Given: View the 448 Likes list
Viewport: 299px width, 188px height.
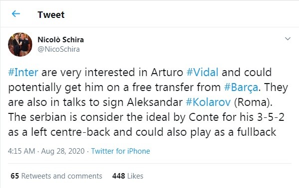Looking at the screenshot, I should coord(128,176).
